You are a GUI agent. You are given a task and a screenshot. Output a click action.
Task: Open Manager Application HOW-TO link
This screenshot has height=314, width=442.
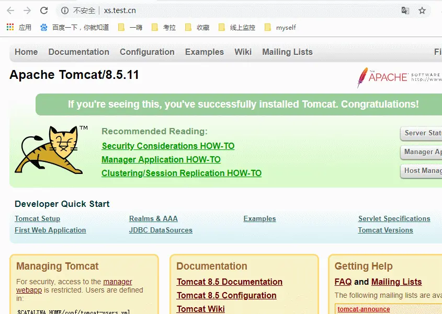pyautogui.click(x=161, y=159)
